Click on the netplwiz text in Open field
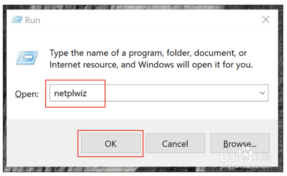This screenshot has height=176, width=287. 70,93
